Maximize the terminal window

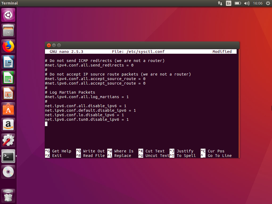(59, 45)
